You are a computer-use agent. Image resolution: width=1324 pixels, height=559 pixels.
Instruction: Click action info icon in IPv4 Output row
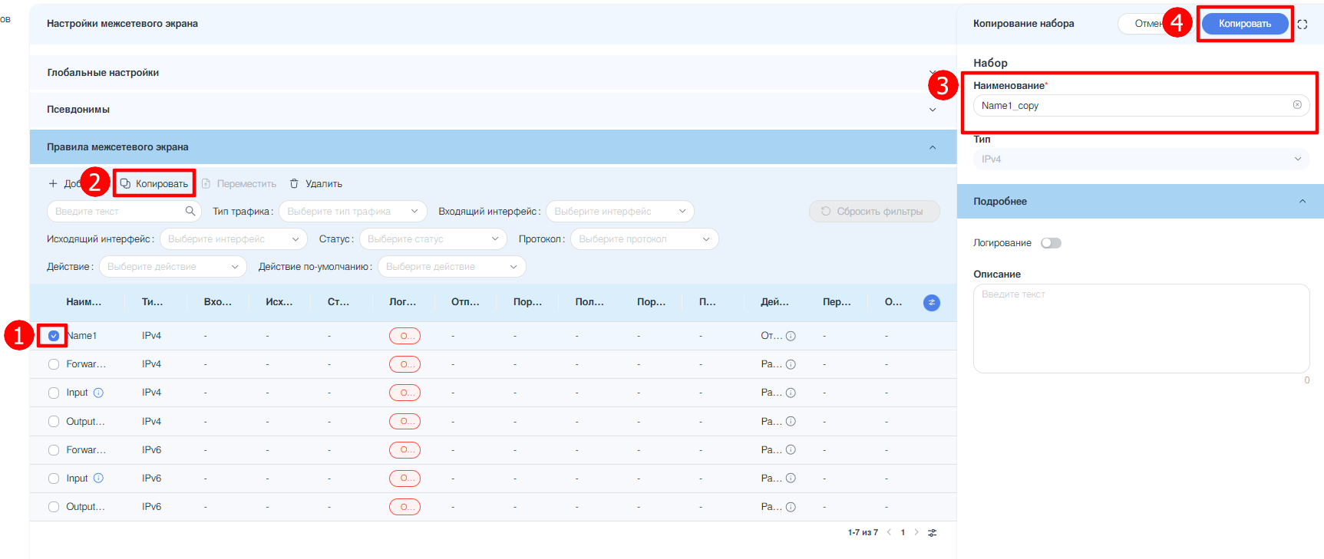[791, 422]
